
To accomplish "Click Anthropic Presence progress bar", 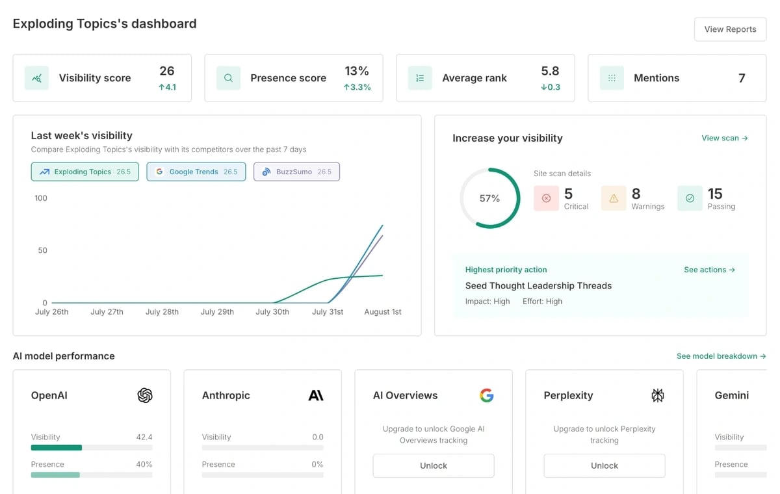I will point(263,475).
